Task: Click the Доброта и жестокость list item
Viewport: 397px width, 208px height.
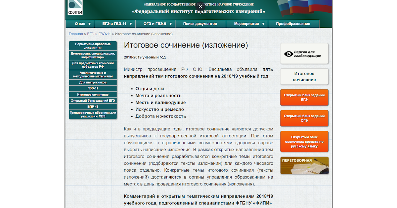Action: click(x=160, y=116)
